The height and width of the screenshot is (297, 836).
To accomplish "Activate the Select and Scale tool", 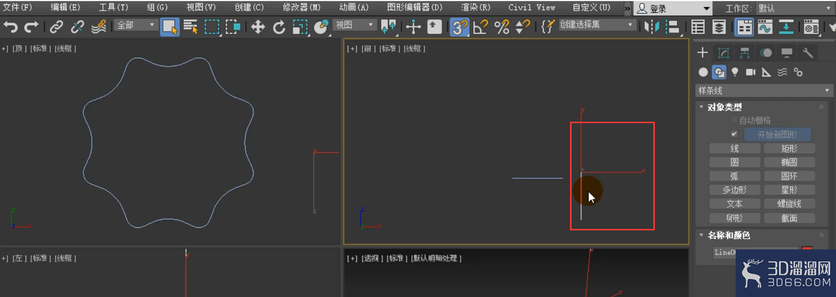I will (300, 27).
